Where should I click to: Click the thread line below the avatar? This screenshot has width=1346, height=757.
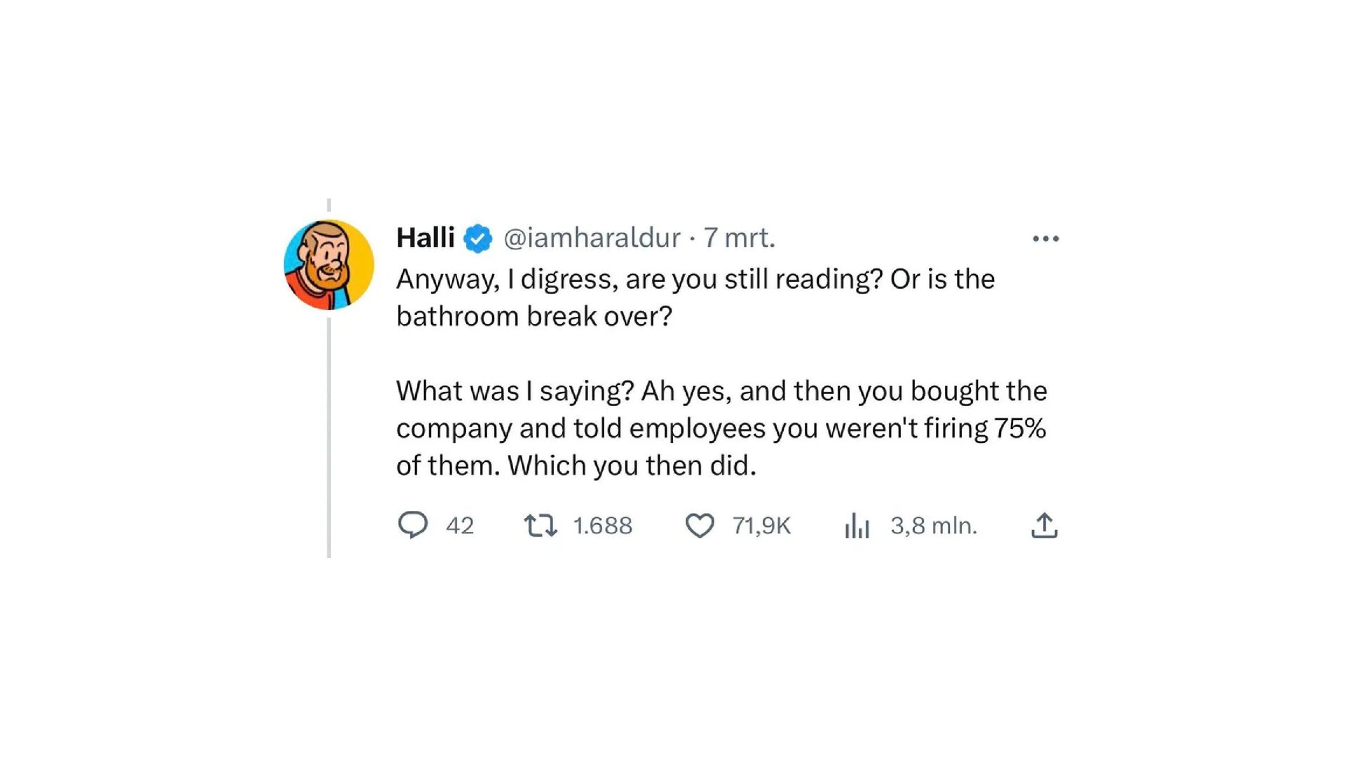(329, 435)
